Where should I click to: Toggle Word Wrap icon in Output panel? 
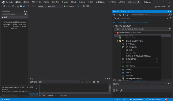pyautogui.click(x=98, y=82)
